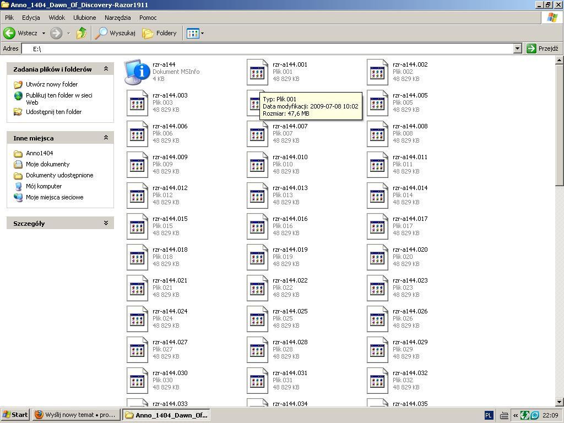Click the Przejdź go button
Viewport: 564px width, 423px height.
(x=543, y=48)
